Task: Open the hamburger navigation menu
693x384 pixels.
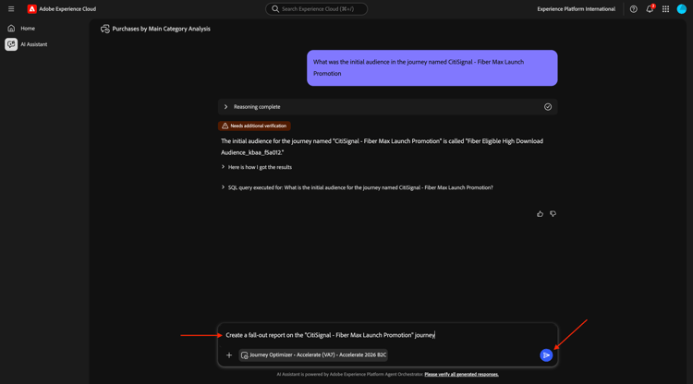Action: click(x=11, y=9)
